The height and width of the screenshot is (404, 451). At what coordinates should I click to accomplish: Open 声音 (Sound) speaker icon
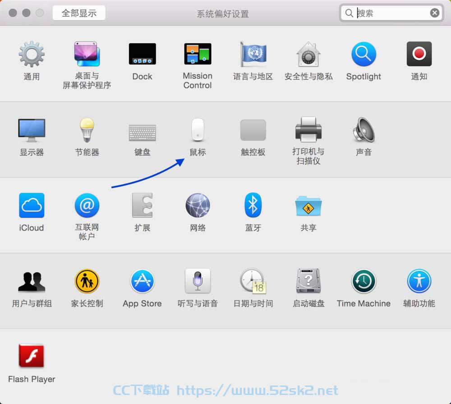point(364,130)
